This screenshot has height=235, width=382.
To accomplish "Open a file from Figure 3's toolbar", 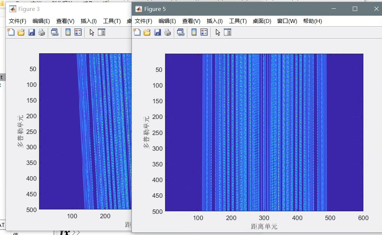I will tap(21, 32).
